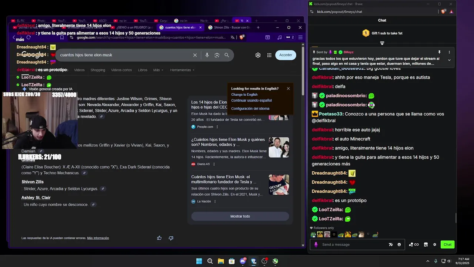Screen dimensions: 474x267
Task: Open Kick channel points infinity button
Action: (414, 244)
